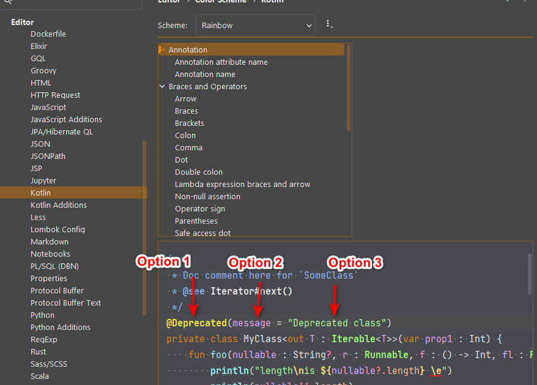Select Rust in the language list
This screenshot has height=385, width=537.
38,351
